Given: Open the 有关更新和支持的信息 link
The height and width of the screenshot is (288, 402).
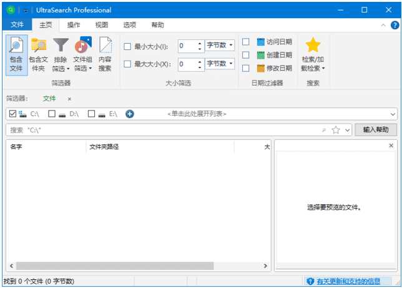Looking at the screenshot, I should 348,281.
